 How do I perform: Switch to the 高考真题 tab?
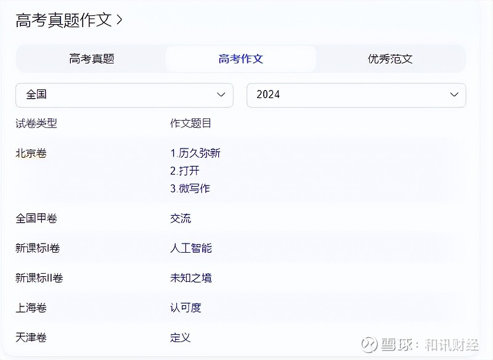(x=92, y=59)
